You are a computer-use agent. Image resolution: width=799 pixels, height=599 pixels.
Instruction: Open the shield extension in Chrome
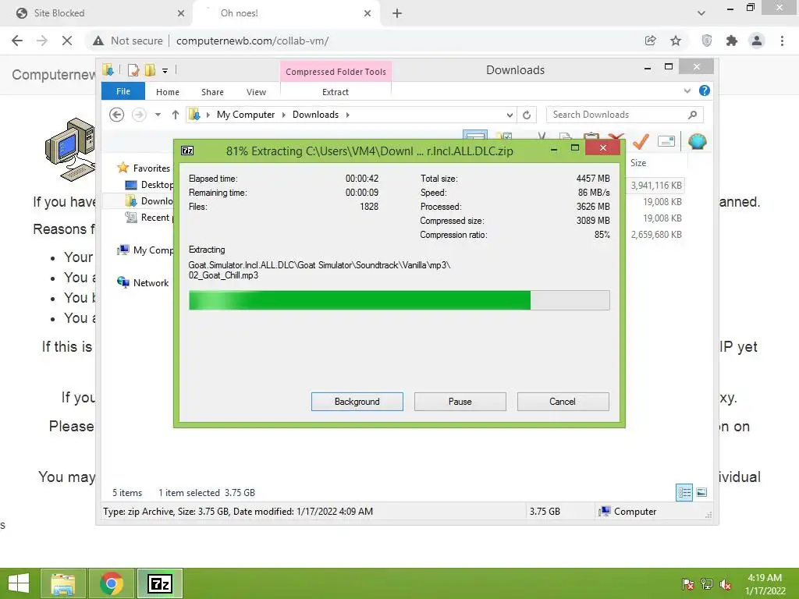pyautogui.click(x=706, y=41)
